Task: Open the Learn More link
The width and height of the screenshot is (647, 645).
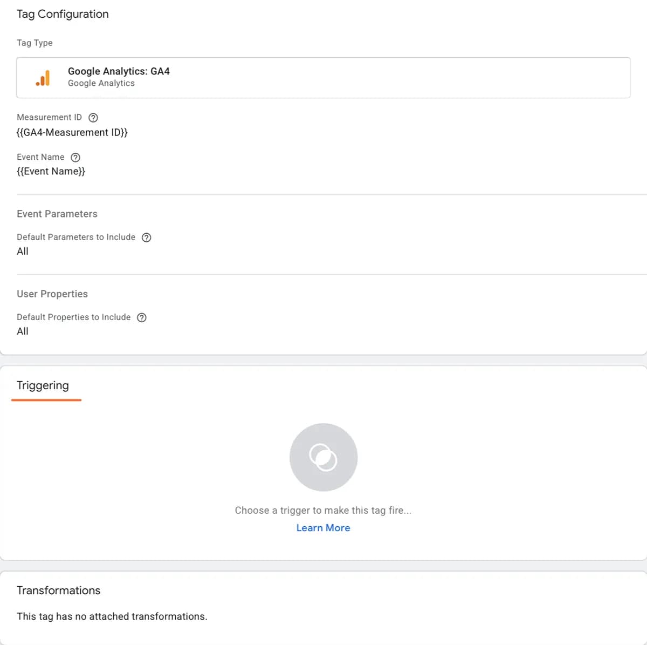Action: (323, 528)
